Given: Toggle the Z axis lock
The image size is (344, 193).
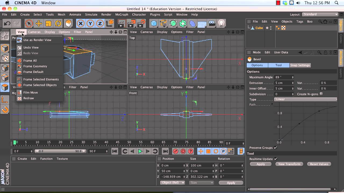Looking at the screenshot, I should (100, 24).
